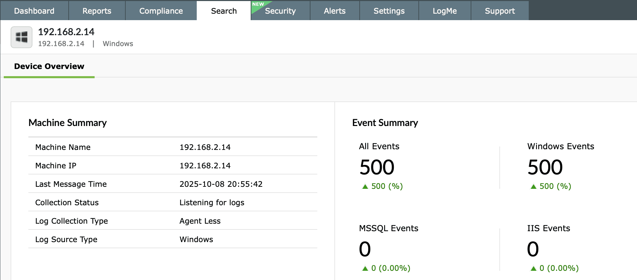Click the Windows Events label
Image resolution: width=637 pixels, height=280 pixels.
(x=561, y=146)
